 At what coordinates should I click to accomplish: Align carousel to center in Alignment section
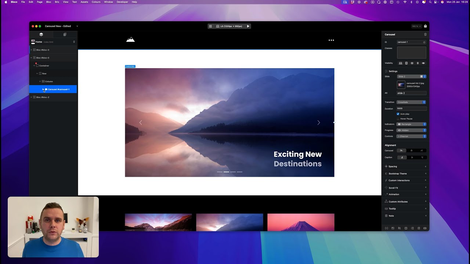(x=411, y=150)
